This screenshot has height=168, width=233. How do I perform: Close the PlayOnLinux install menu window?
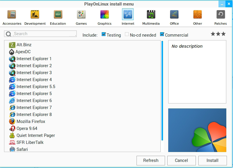pos(229,4)
